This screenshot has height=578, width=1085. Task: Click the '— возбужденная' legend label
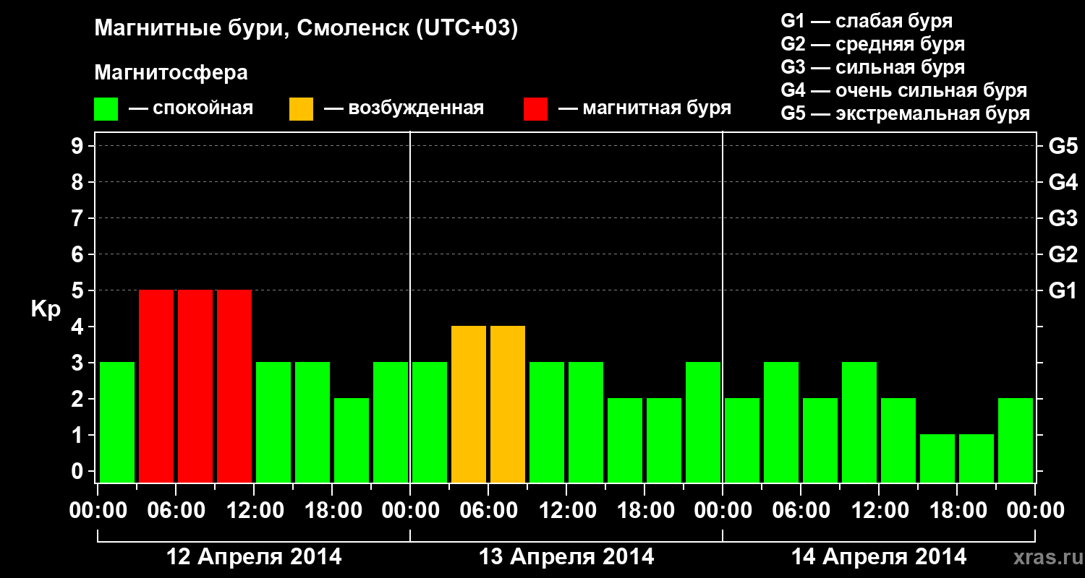[x=404, y=109]
